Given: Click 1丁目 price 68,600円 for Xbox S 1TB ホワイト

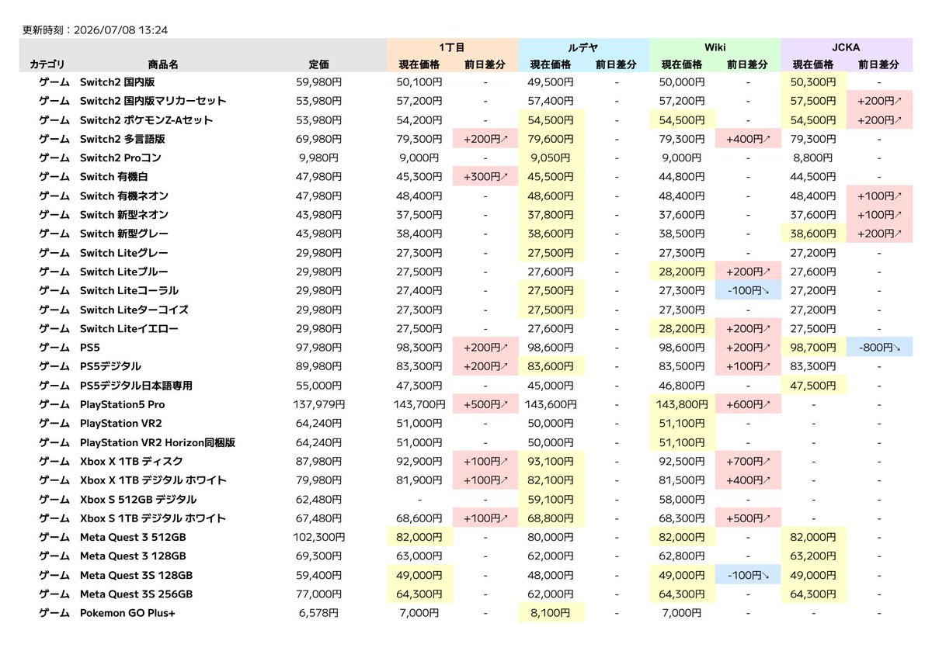Looking at the screenshot, I should pos(419,518).
